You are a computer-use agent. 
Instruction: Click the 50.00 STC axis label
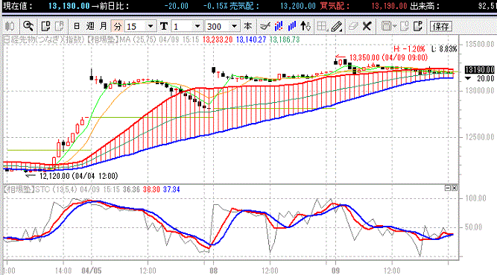[x=474, y=227]
